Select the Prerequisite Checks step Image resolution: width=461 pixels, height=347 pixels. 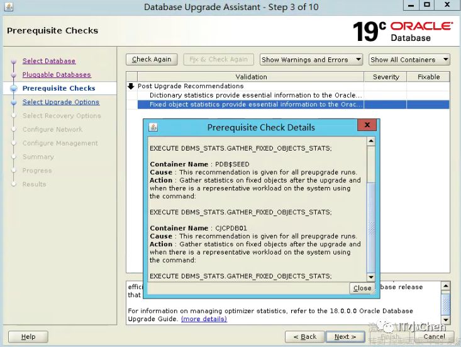tap(58, 88)
